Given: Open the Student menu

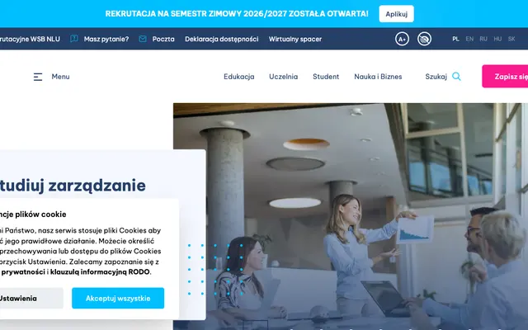Looking at the screenshot, I should 326,77.
